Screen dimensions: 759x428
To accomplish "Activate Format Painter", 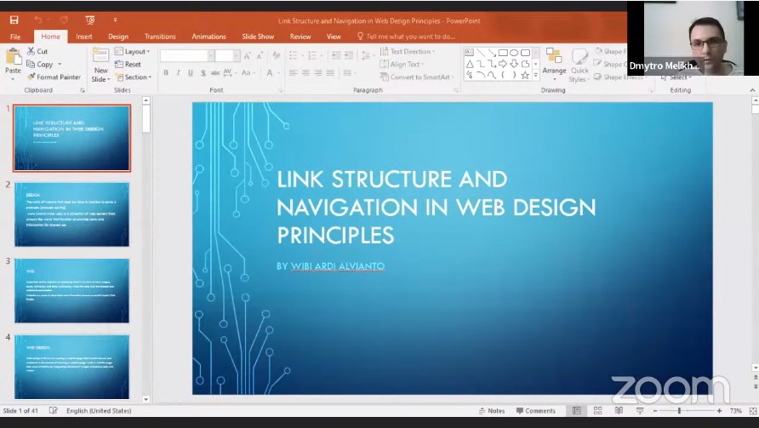I will pyautogui.click(x=54, y=77).
